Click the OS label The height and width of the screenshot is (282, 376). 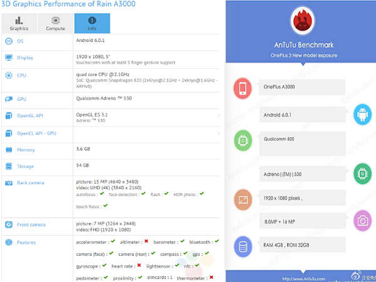pyautogui.click(x=20, y=41)
